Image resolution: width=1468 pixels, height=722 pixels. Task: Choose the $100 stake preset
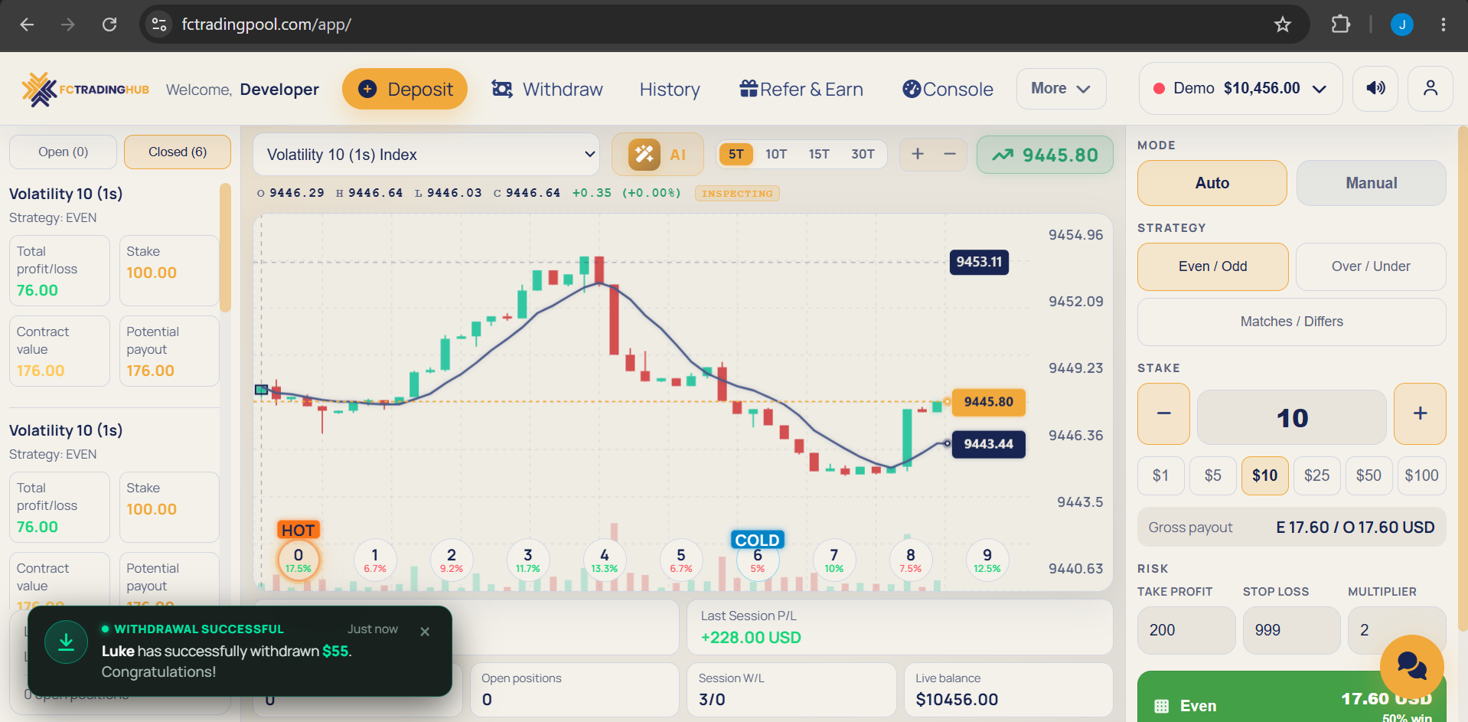point(1421,475)
